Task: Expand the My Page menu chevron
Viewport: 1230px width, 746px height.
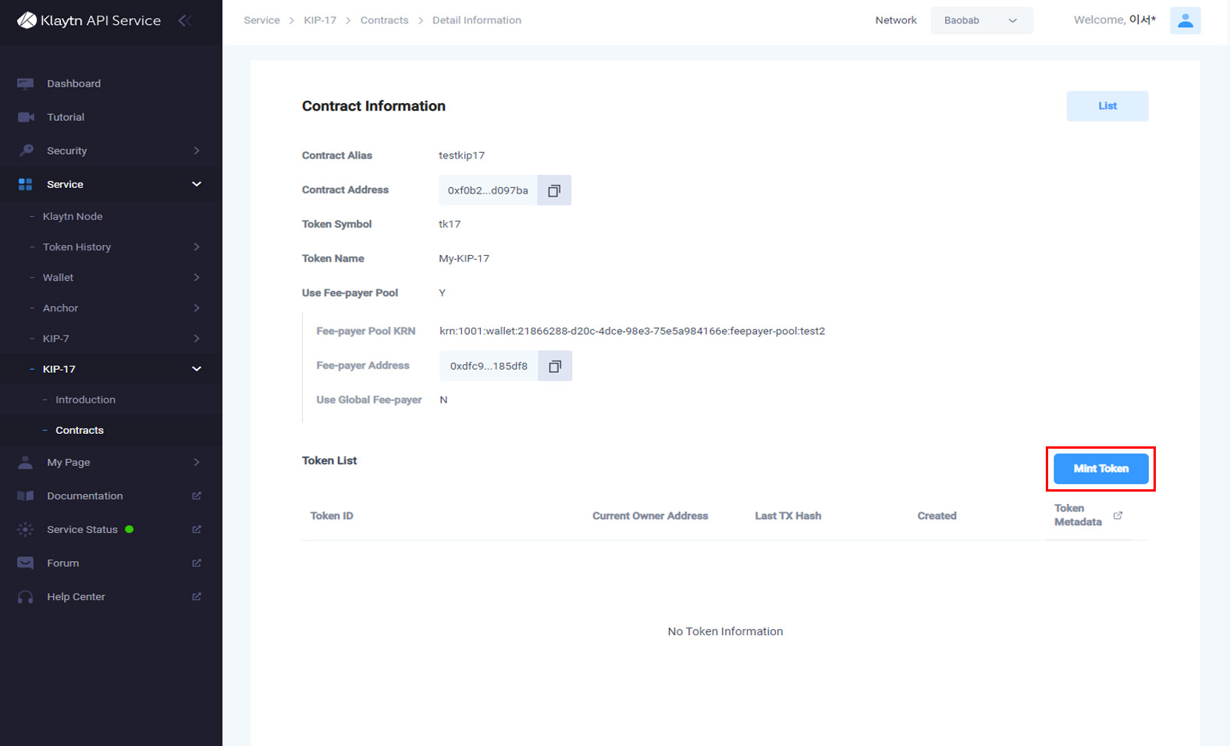Action: pos(197,462)
